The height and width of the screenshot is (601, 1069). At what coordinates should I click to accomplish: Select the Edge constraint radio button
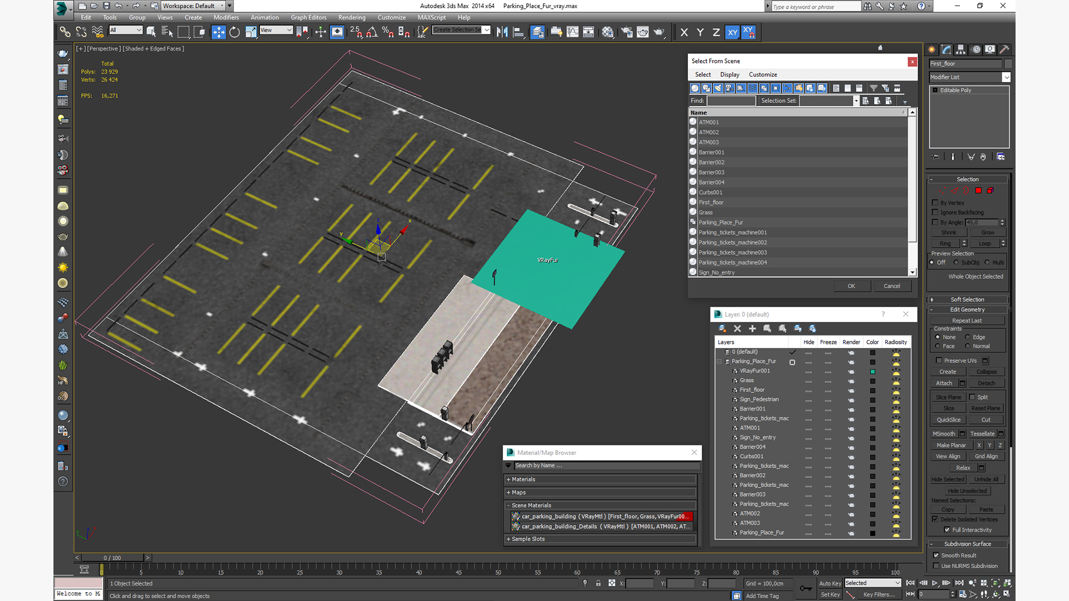pyautogui.click(x=968, y=337)
